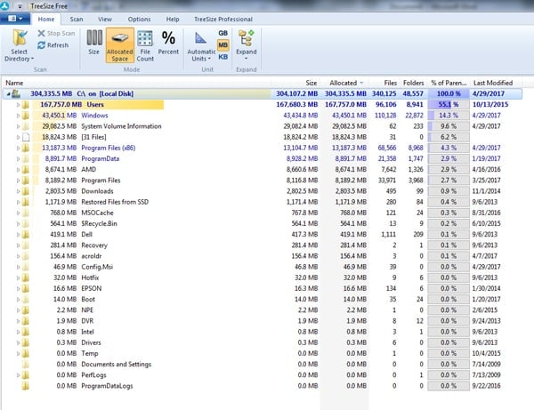Open the Scan ribbon tab

pos(77,19)
